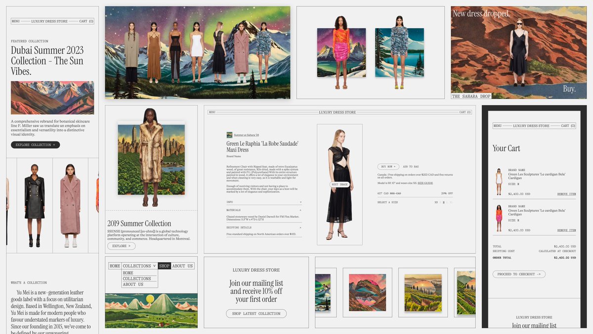Screen dimensions: 593x334
Task: Open MENU in the Your Cart page header
Action: pos(498,126)
